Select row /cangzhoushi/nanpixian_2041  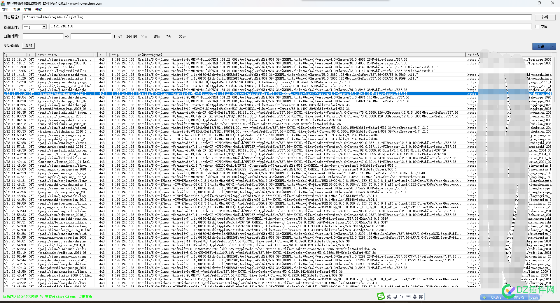pos(277,260)
